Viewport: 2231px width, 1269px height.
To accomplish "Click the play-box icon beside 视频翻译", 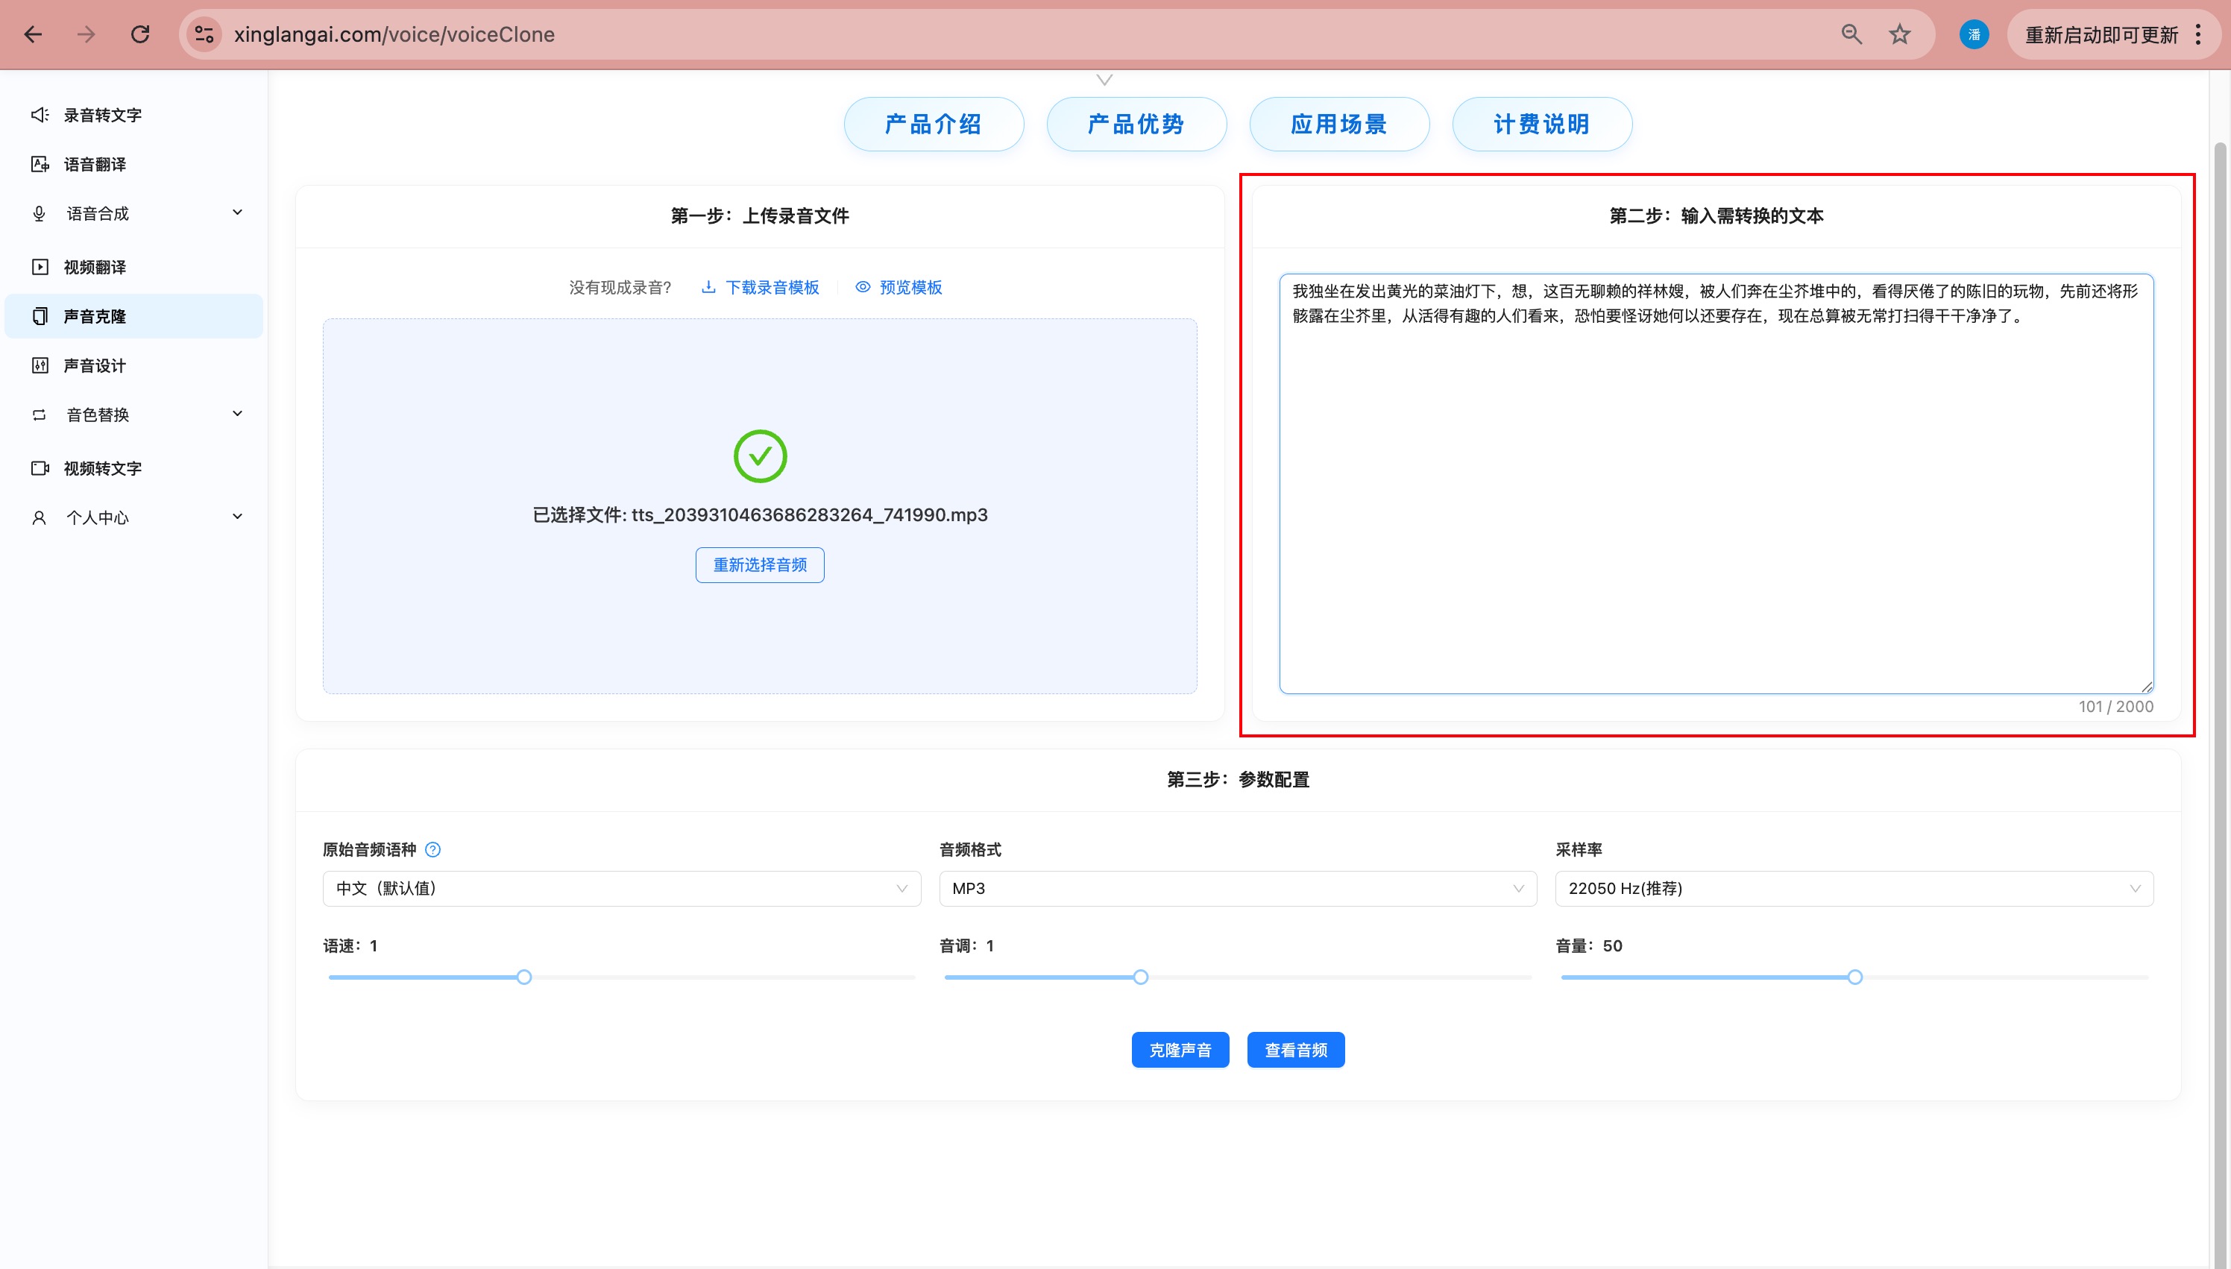I will [x=40, y=267].
